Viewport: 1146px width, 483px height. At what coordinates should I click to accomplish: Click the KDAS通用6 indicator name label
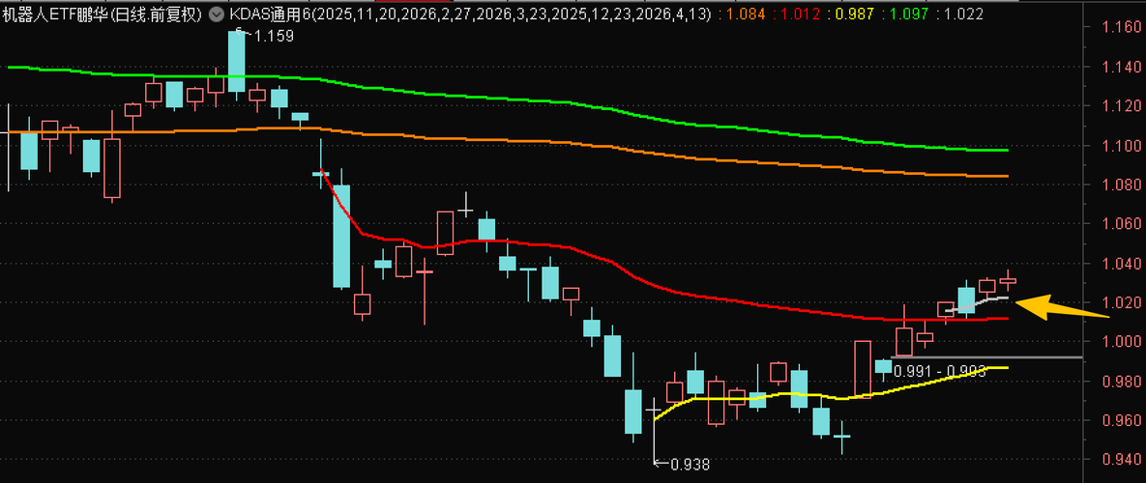[269, 14]
